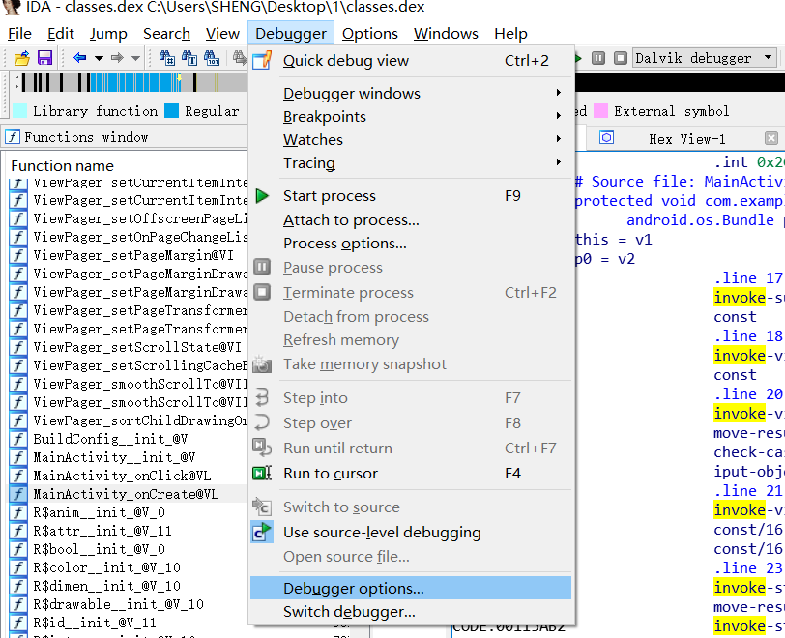Open the Help menu

[x=510, y=34]
